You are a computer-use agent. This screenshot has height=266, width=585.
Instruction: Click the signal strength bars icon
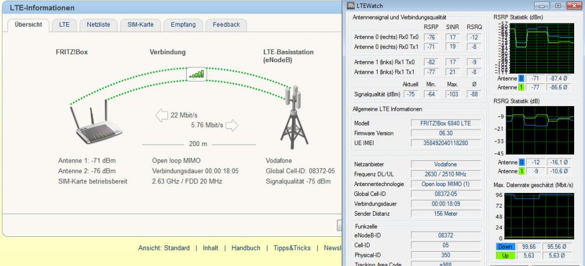(x=197, y=74)
